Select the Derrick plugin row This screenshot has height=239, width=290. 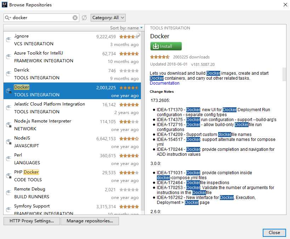[x=72, y=74]
